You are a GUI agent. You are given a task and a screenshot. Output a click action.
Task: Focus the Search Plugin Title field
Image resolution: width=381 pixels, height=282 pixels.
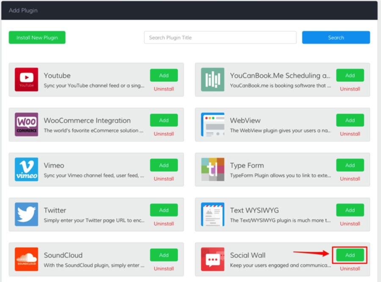(x=220, y=37)
